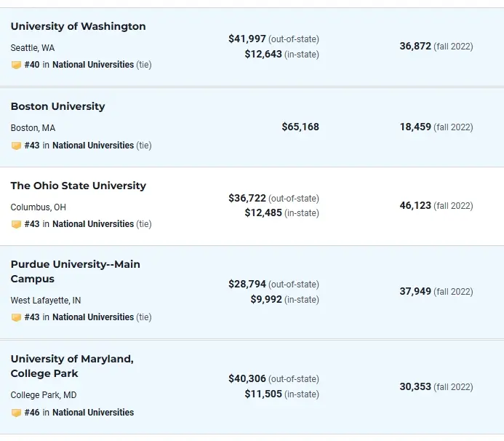Click National Universities link under University of Washington

[x=93, y=65]
